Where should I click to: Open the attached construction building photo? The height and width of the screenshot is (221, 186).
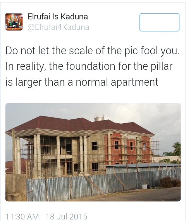point(93,152)
